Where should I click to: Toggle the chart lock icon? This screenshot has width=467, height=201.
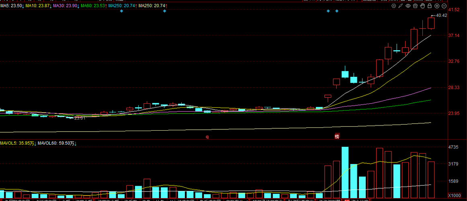[x=430, y=6]
